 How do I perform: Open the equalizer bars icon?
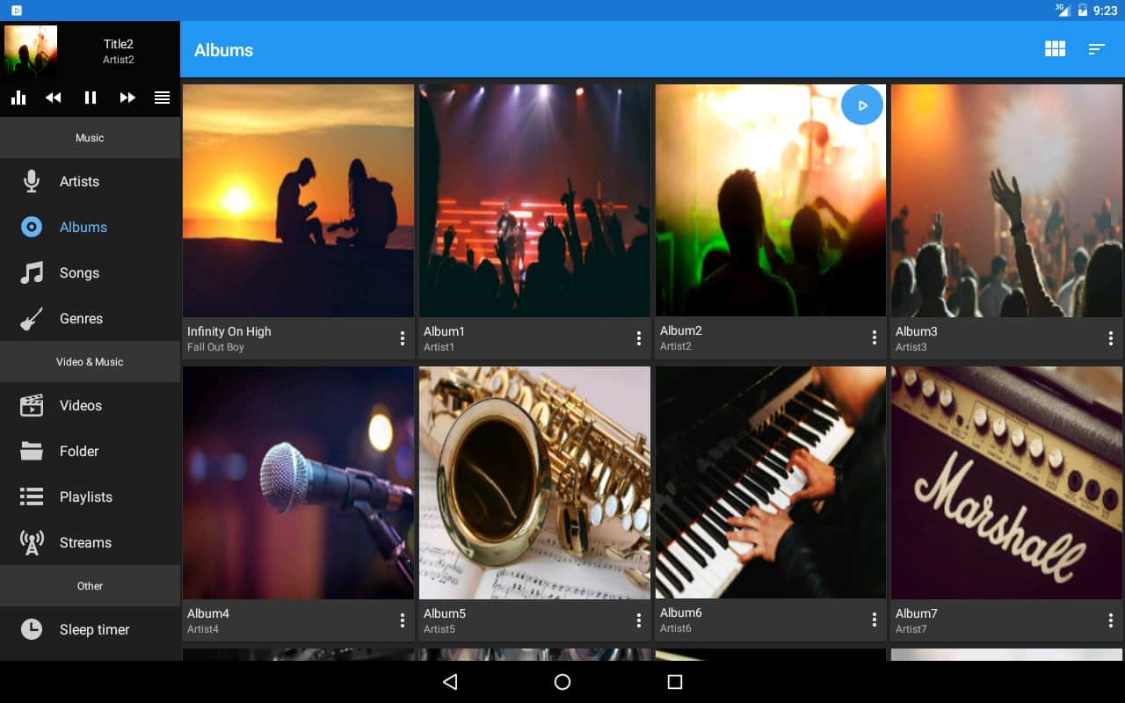[x=18, y=98]
